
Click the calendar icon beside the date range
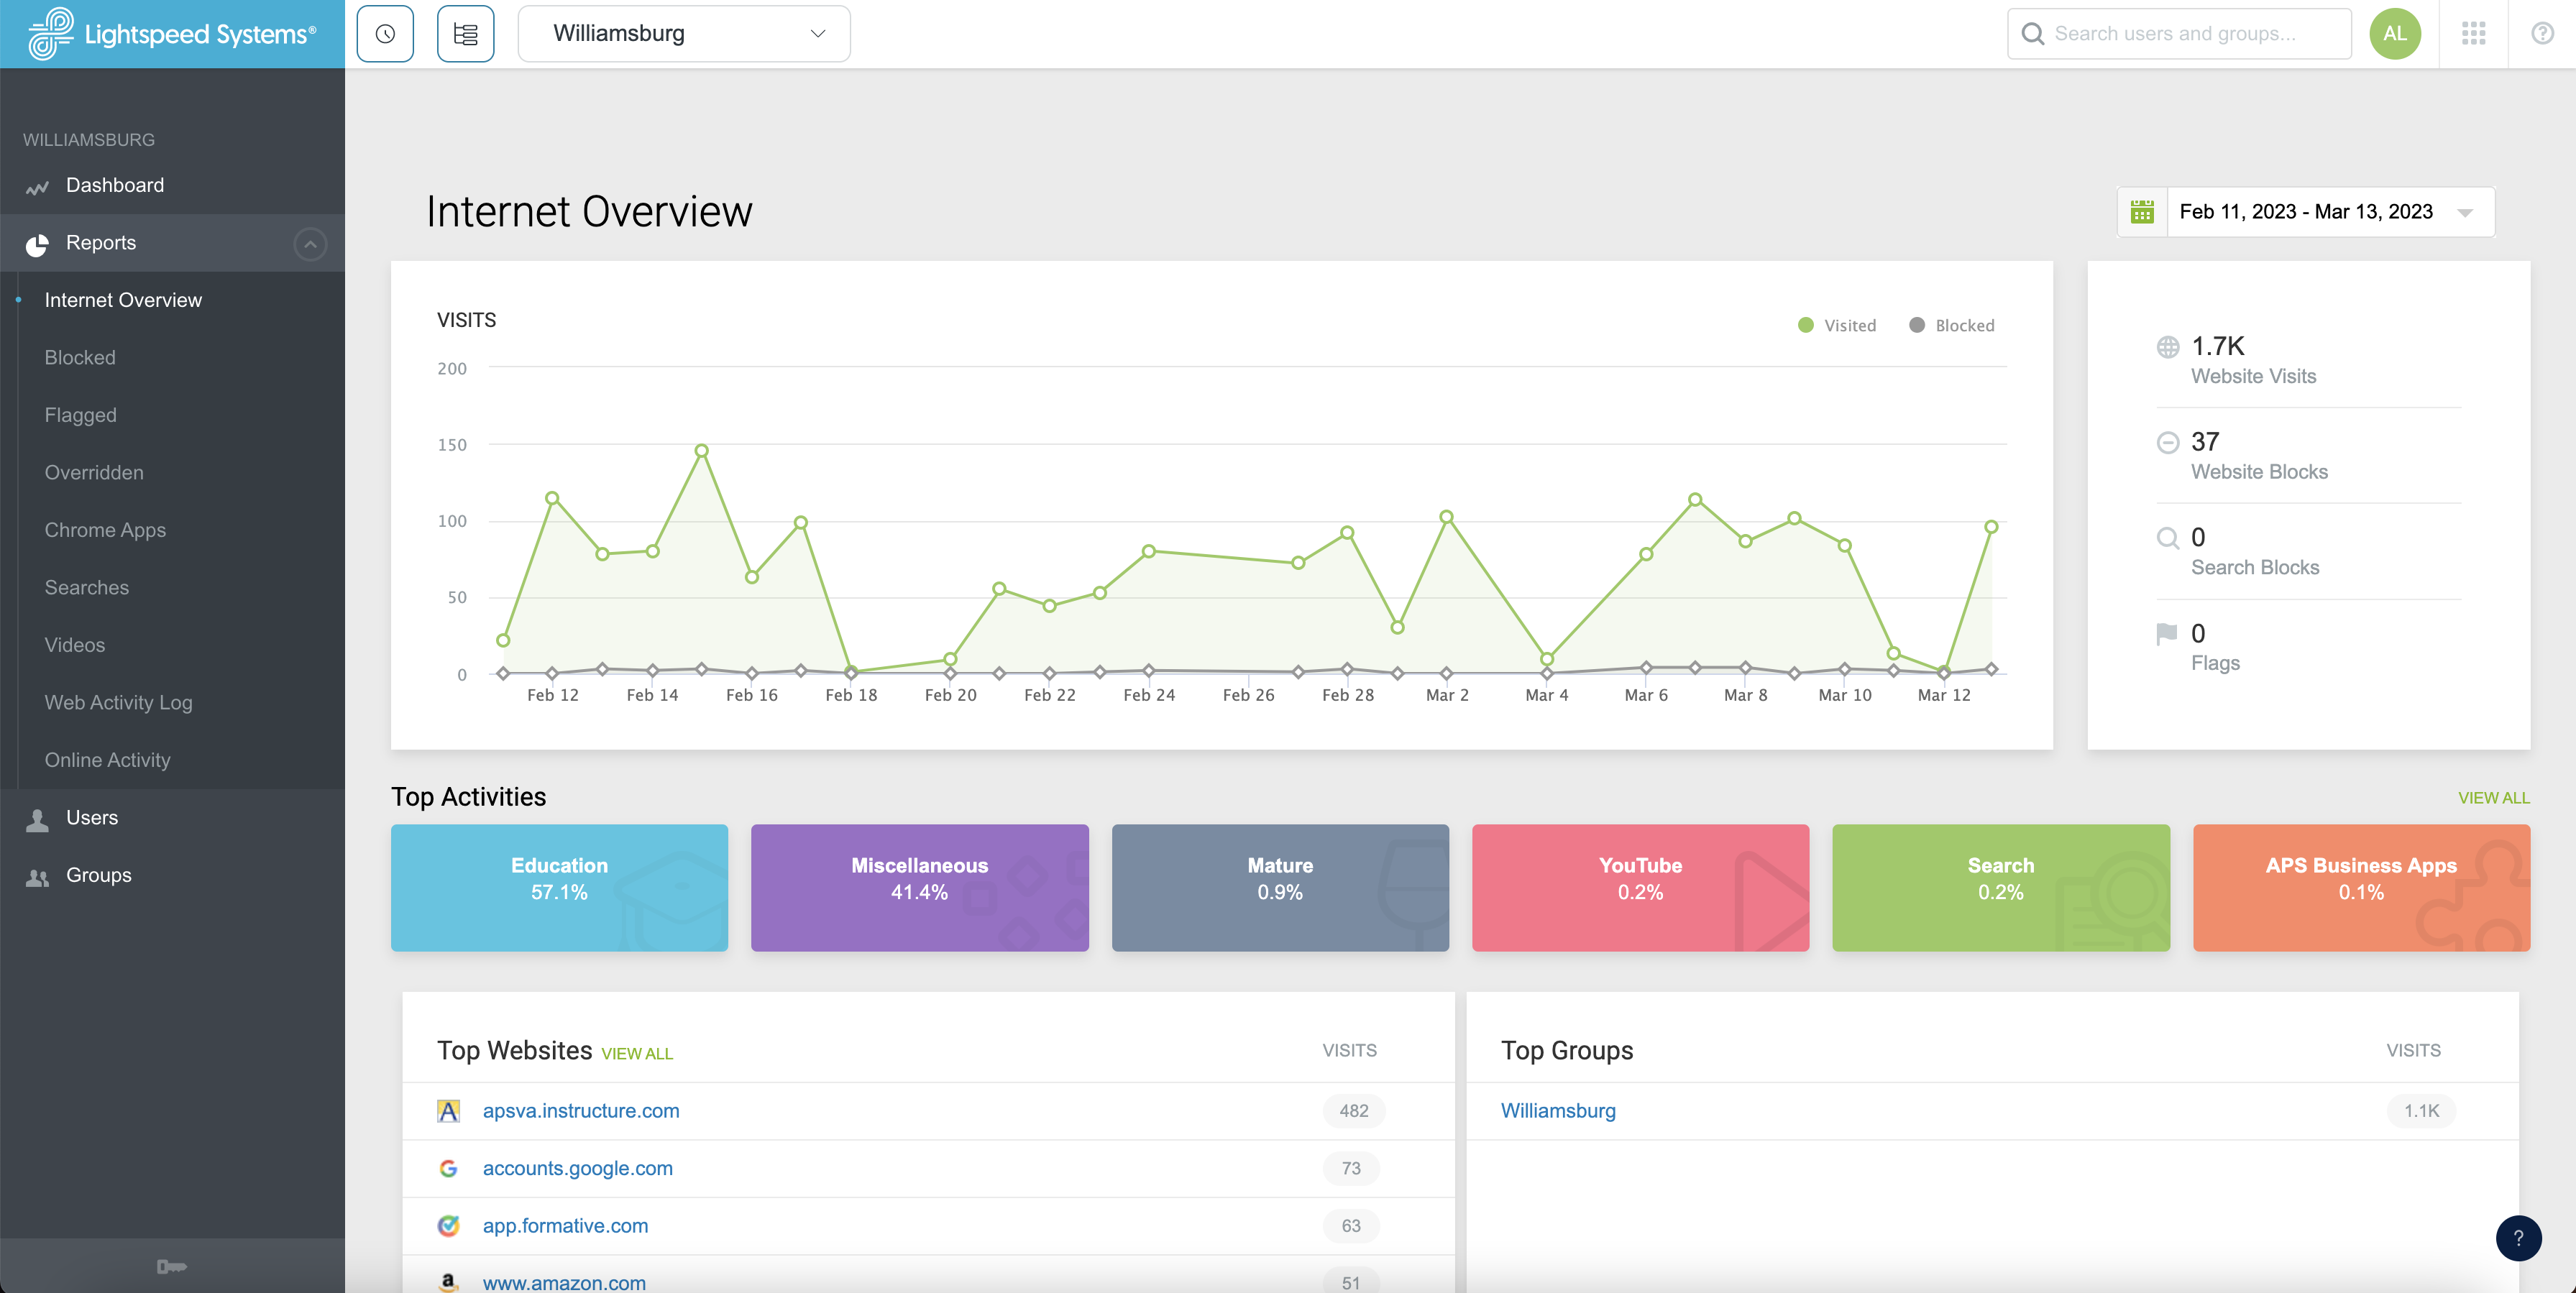[x=2142, y=211]
